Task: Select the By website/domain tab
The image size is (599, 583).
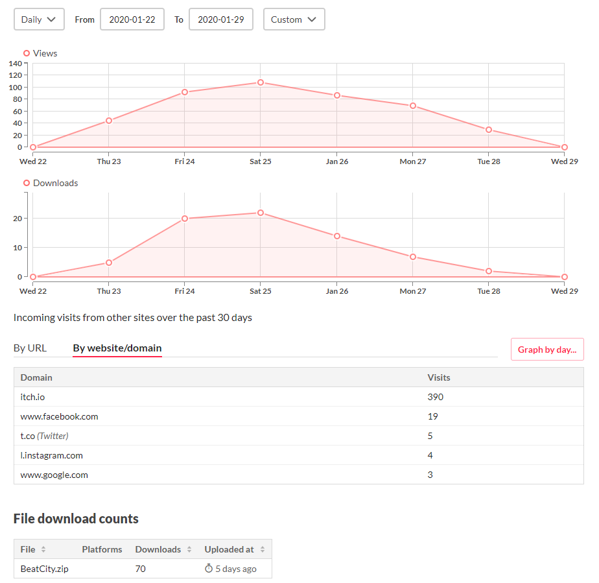Action: click(x=117, y=348)
